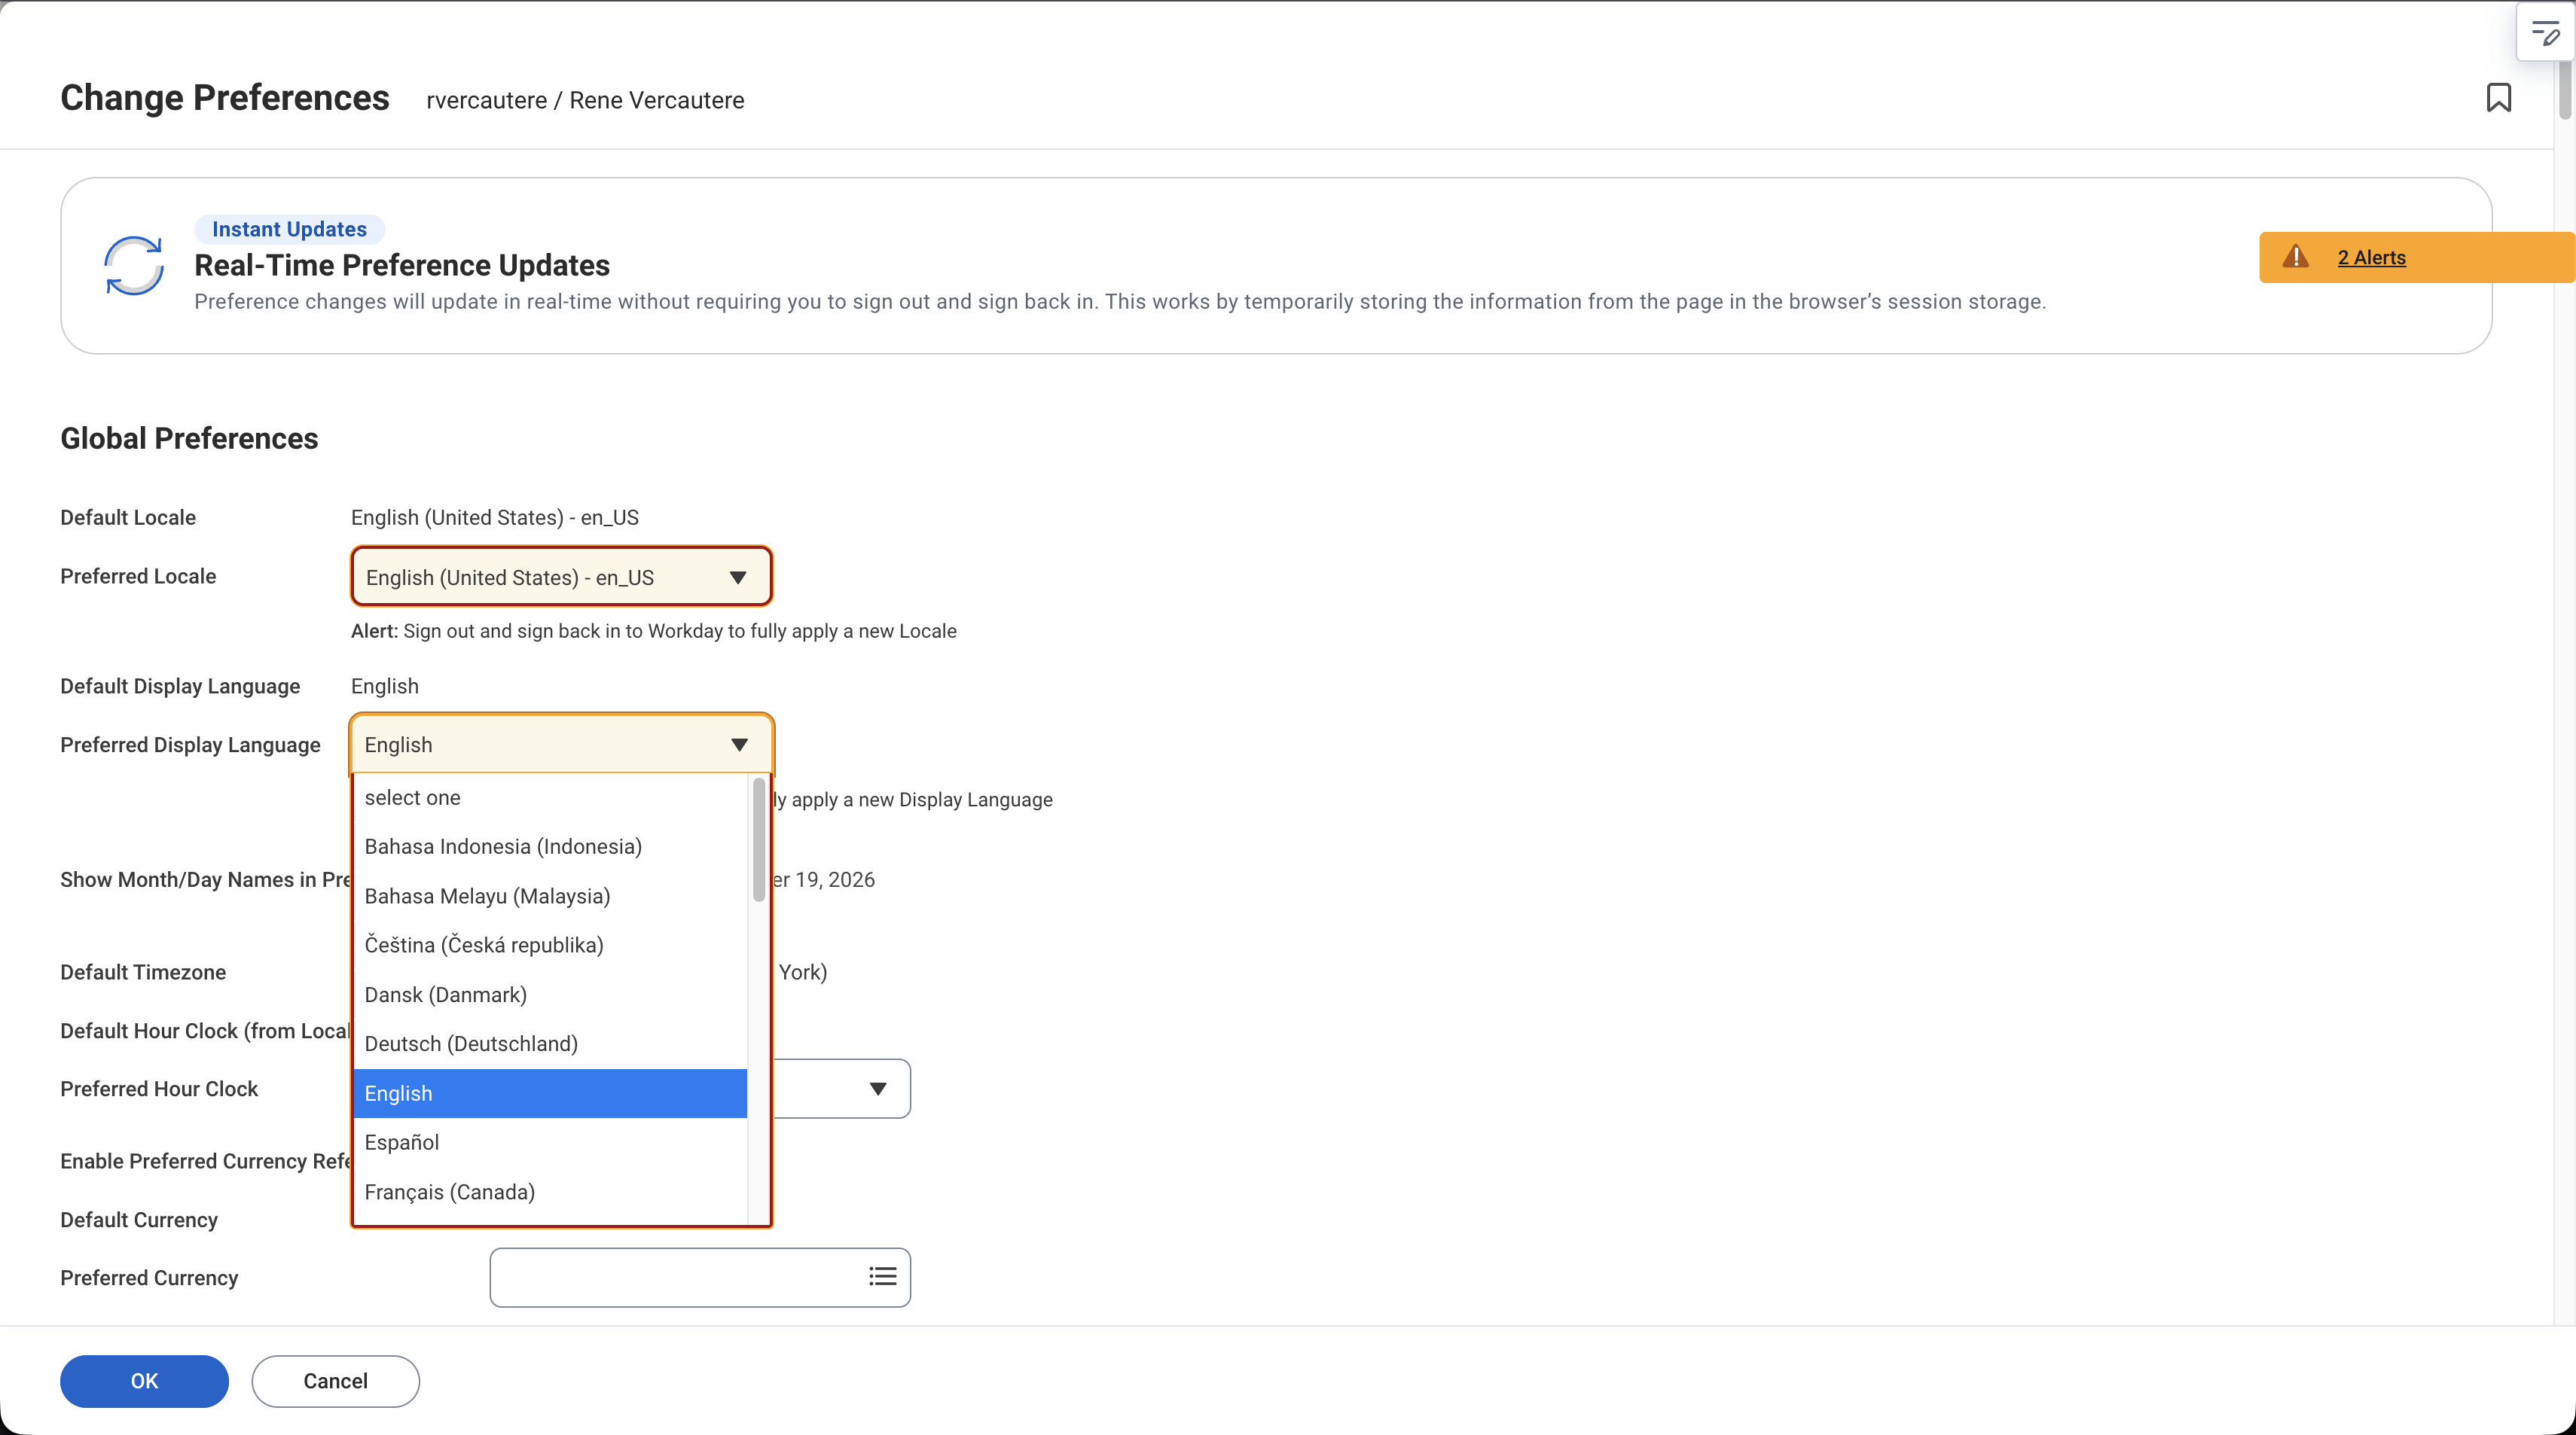The width and height of the screenshot is (2576, 1435).
Task: Select the highlighted English option
Action: coord(549,1093)
